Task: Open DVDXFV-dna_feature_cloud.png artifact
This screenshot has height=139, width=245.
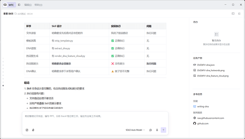Action: (x=213, y=76)
